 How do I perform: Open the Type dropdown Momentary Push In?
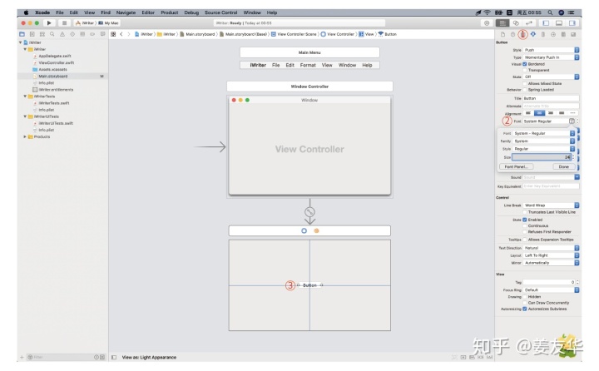click(552, 57)
